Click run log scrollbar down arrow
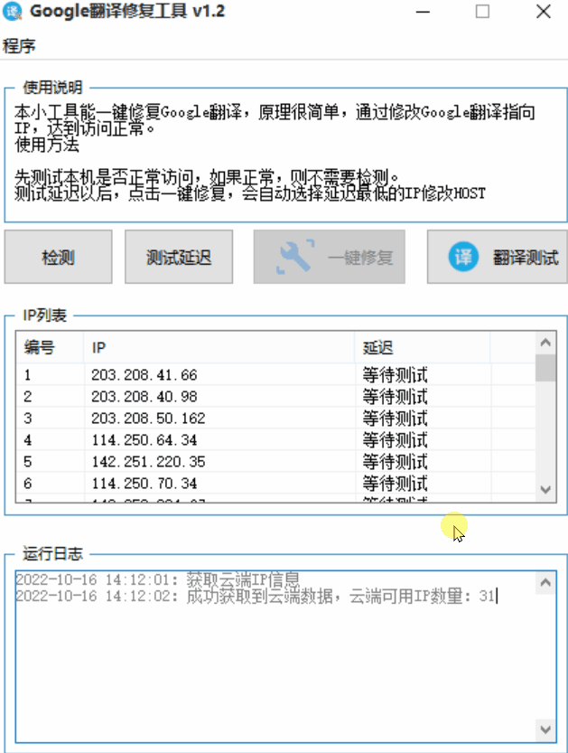This screenshot has width=568, height=753. coord(545,729)
